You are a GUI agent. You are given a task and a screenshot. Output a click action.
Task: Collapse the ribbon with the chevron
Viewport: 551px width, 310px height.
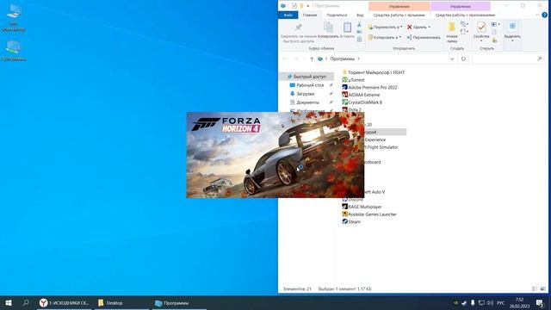click(537, 15)
